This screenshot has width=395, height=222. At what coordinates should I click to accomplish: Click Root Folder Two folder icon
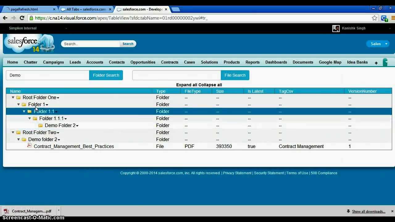coord(19,133)
